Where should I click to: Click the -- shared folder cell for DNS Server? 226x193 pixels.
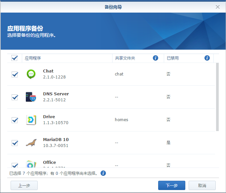116,97
